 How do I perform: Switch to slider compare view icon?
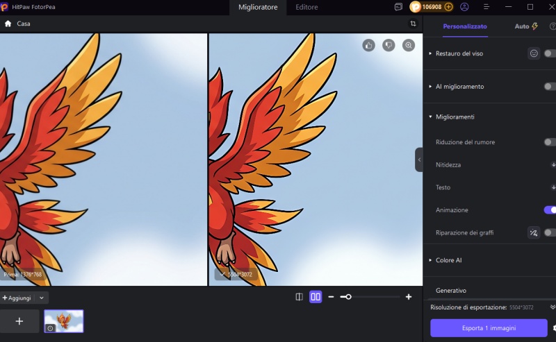click(x=300, y=297)
